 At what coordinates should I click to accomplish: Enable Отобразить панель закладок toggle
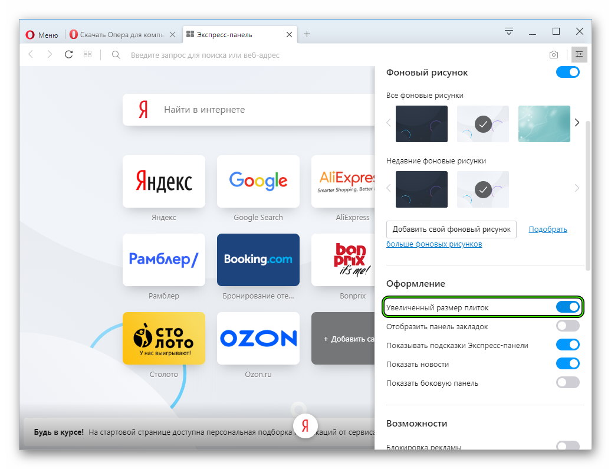568,326
